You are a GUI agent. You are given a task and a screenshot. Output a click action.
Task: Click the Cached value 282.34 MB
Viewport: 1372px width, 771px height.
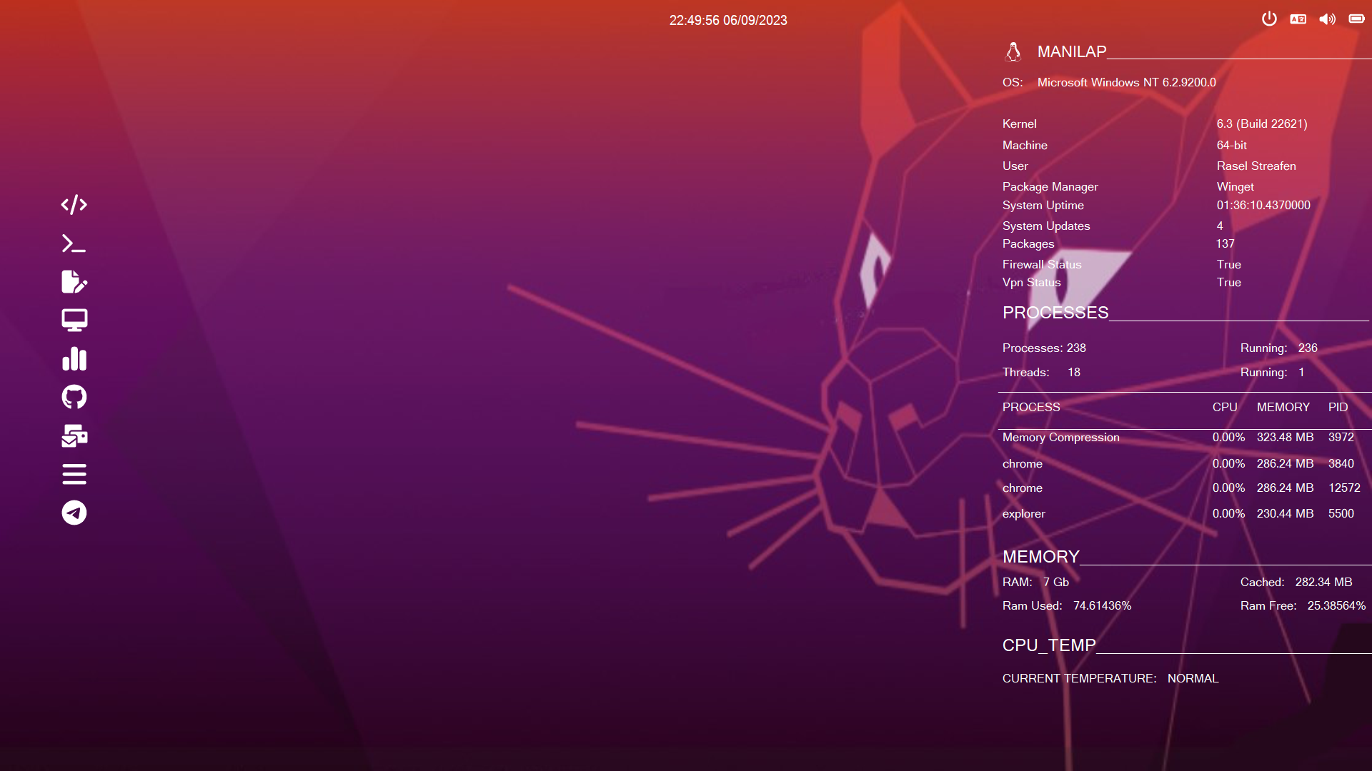[x=1323, y=583]
